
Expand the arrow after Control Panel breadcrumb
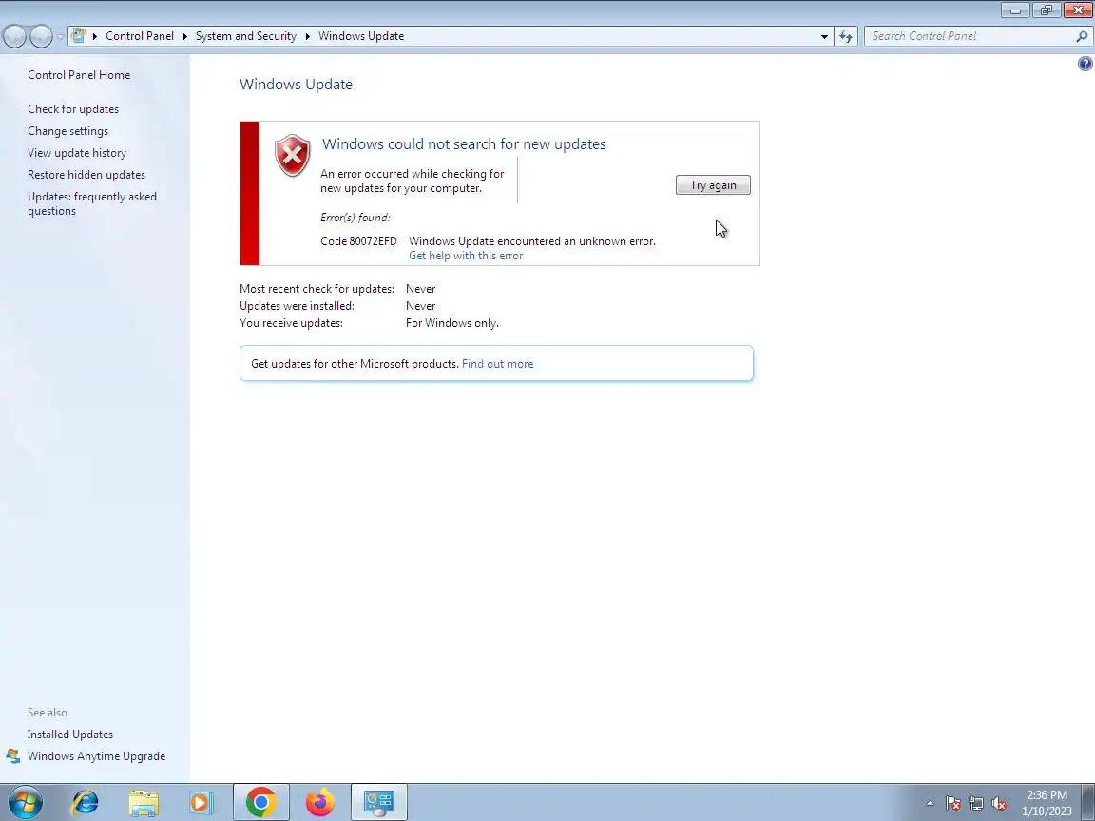pos(185,36)
